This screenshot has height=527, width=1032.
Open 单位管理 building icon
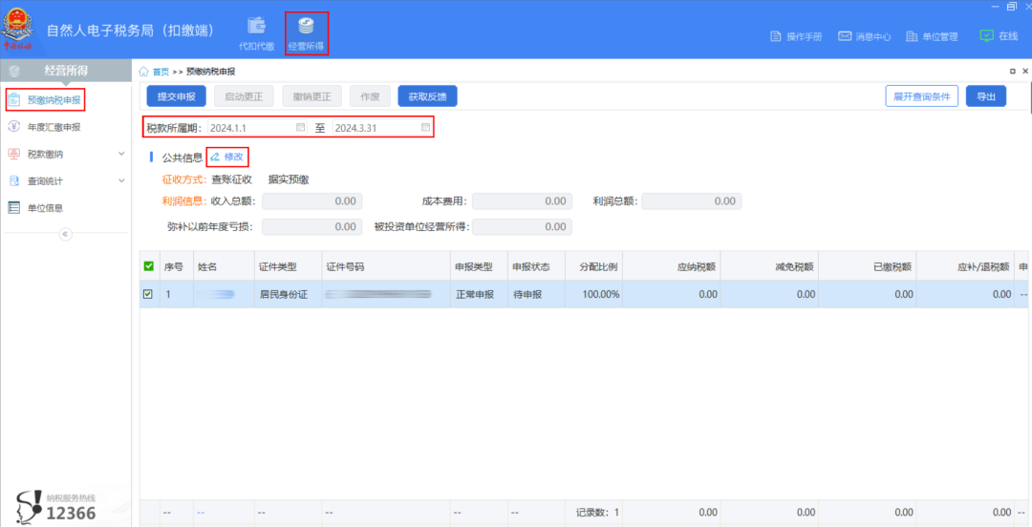coord(912,36)
